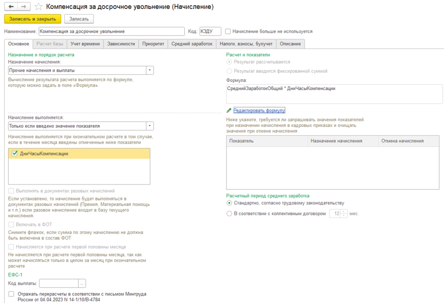Open the Код выплаты selection ellipsis button

(82, 283)
